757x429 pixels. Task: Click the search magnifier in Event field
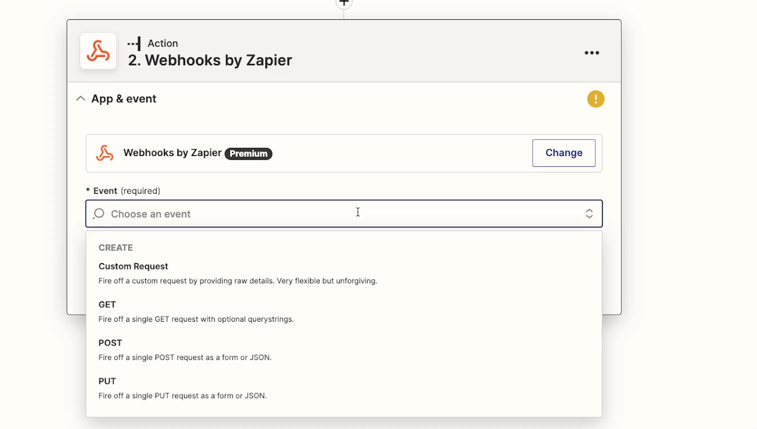(x=99, y=214)
